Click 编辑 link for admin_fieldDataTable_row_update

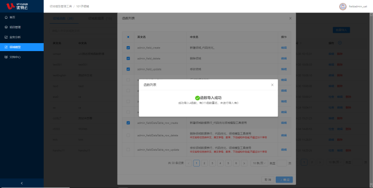tap(284, 150)
